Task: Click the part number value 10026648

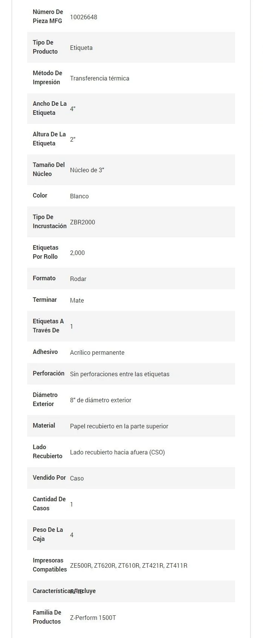Action: 83,17
